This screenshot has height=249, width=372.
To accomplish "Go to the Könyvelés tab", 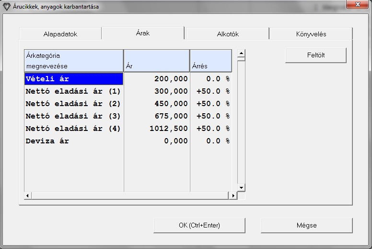I will (x=311, y=34).
